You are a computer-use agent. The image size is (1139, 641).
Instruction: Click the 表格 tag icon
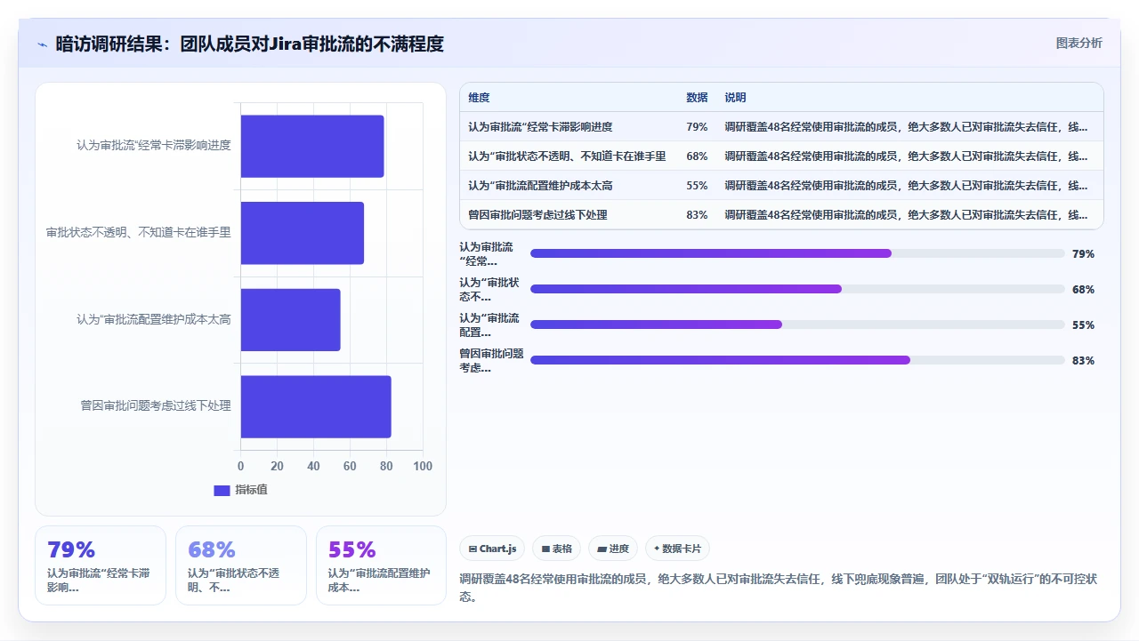[x=545, y=549]
